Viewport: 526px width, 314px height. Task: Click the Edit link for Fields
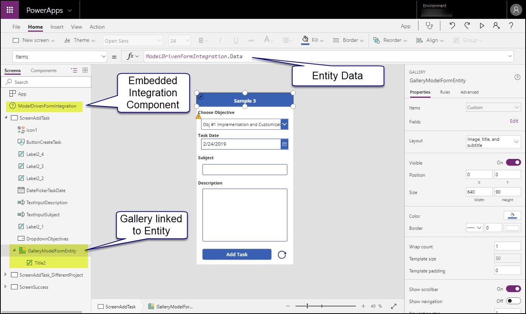pyautogui.click(x=514, y=121)
